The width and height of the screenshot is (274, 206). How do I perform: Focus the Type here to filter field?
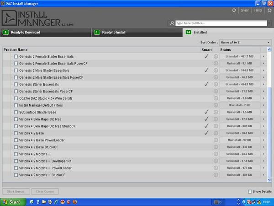point(221,23)
